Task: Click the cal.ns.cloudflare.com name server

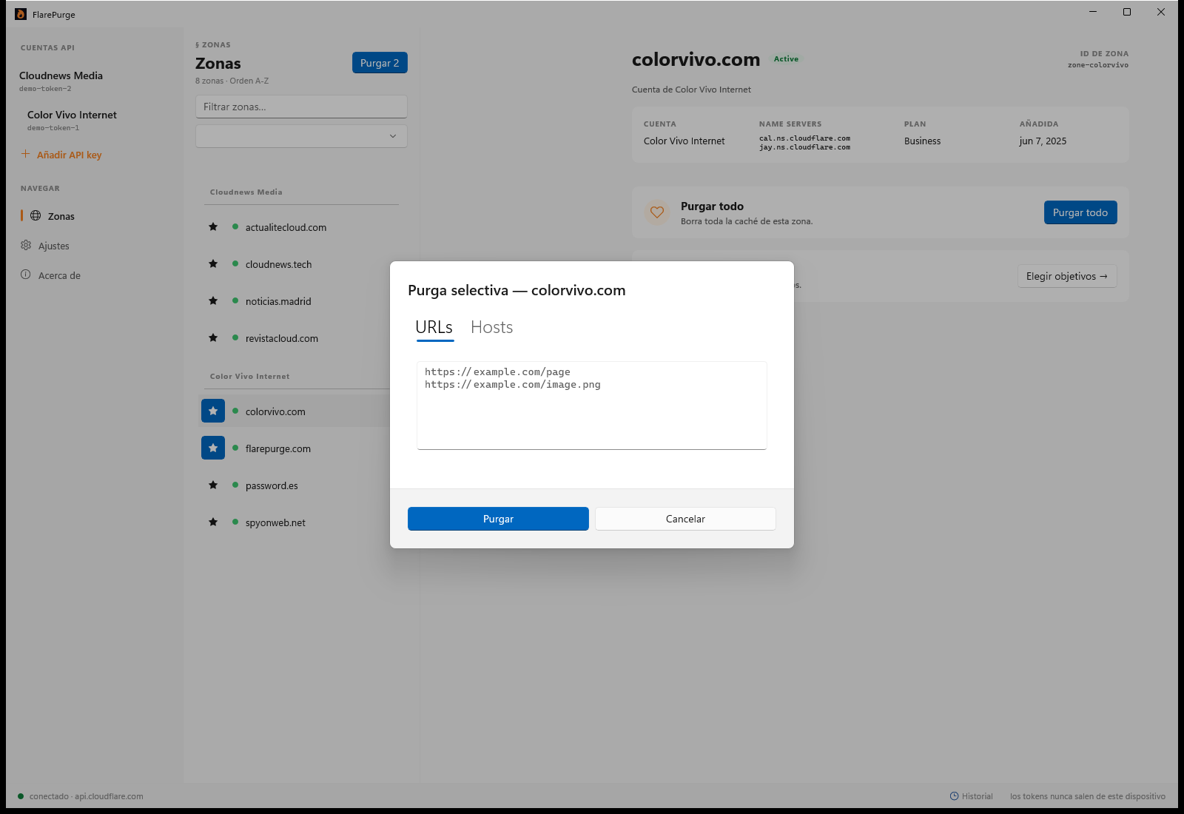Action: 804,138
